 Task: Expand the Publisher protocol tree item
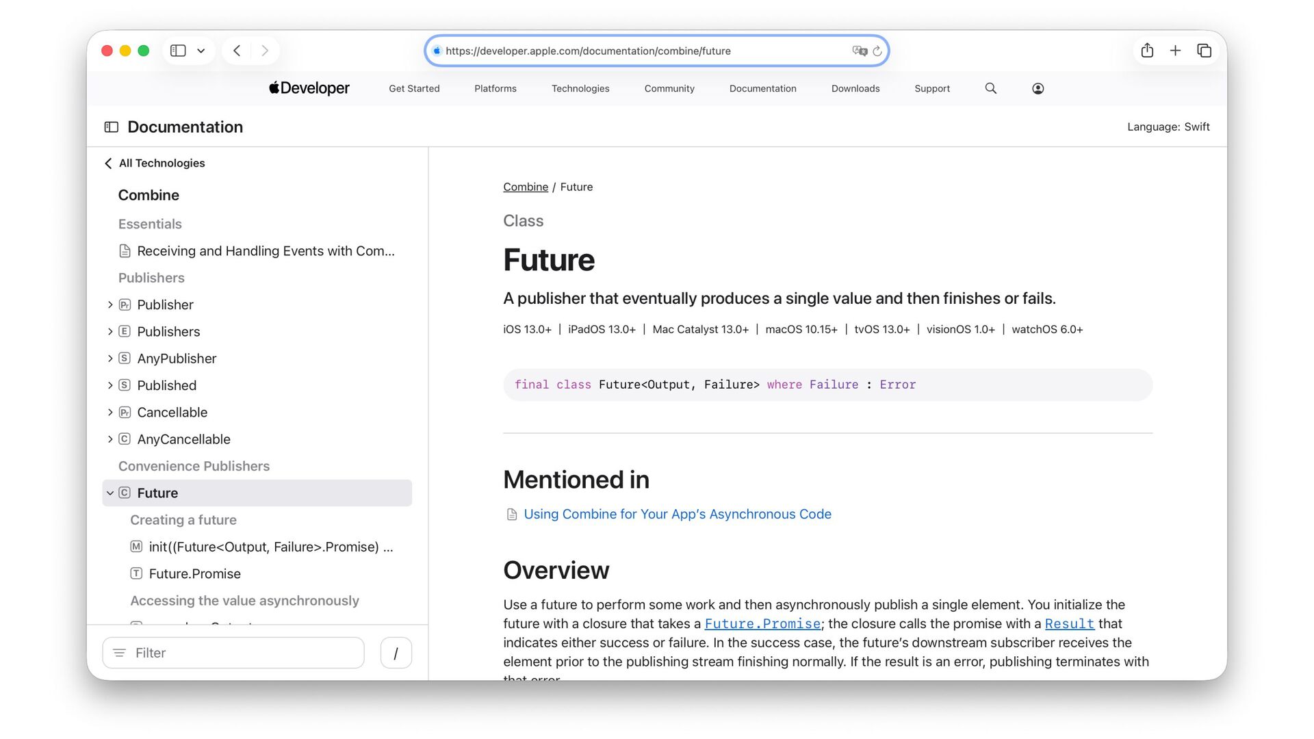(110, 304)
